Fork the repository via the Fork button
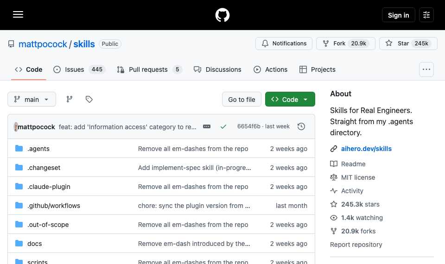The image size is (445, 264). point(346,44)
